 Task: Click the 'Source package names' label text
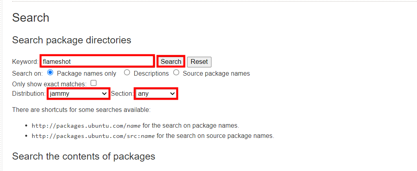[216, 74]
